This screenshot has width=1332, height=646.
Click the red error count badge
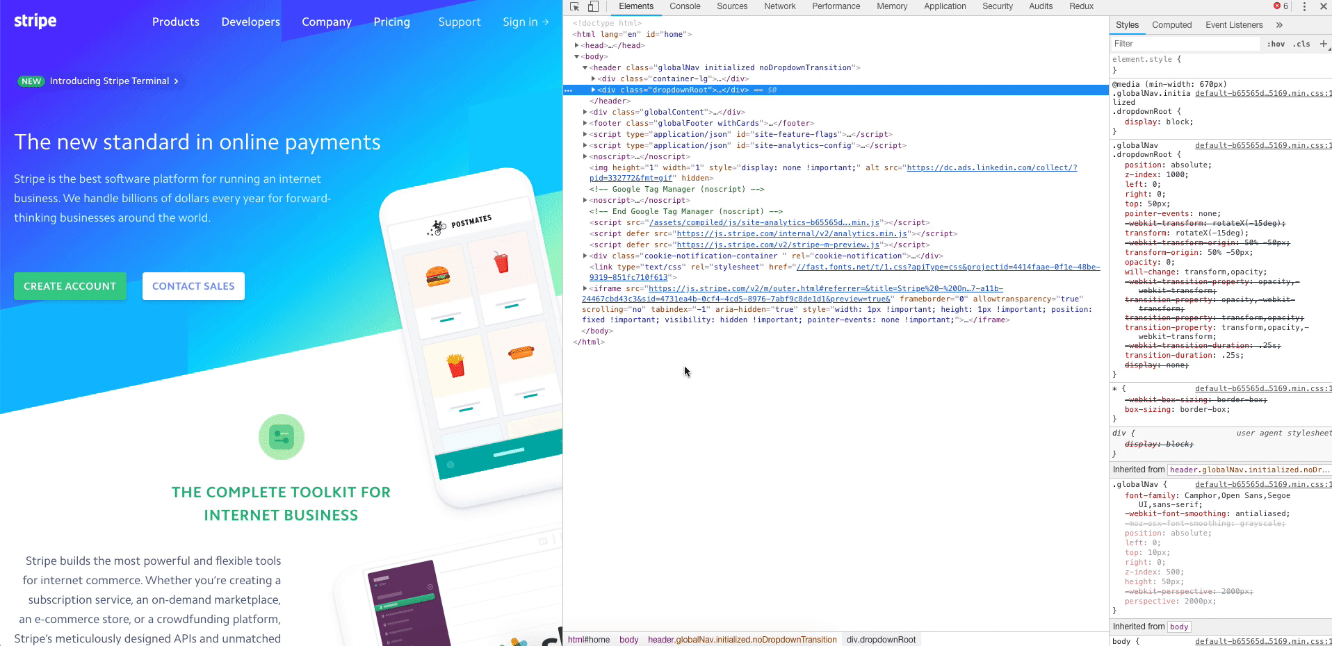pos(1281,6)
